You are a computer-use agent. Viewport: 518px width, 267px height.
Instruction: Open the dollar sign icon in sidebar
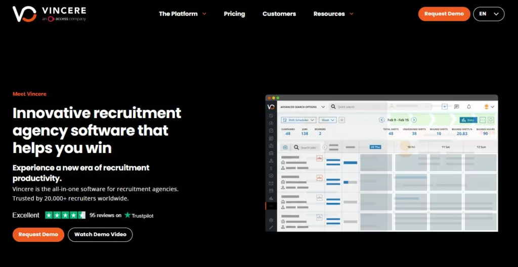pos(271,169)
